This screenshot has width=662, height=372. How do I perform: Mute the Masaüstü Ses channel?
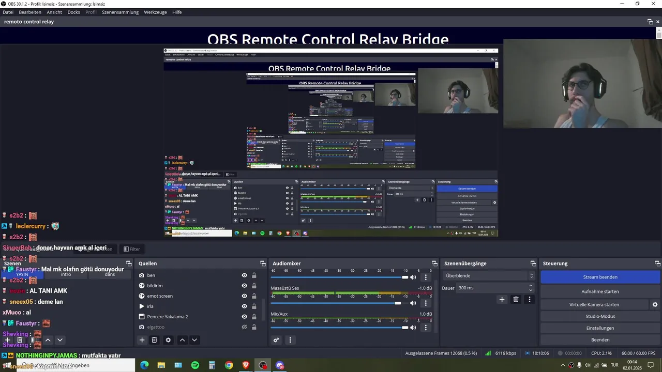(x=413, y=303)
